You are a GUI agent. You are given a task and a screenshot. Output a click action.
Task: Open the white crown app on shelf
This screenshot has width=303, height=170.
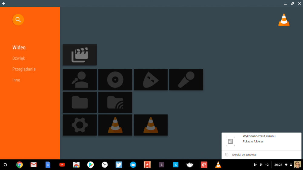tap(190, 165)
